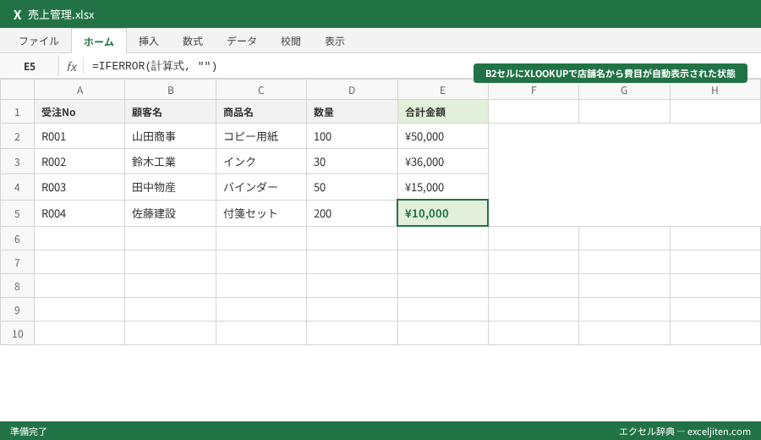
Task: Select the インク cell
Action: click(261, 162)
